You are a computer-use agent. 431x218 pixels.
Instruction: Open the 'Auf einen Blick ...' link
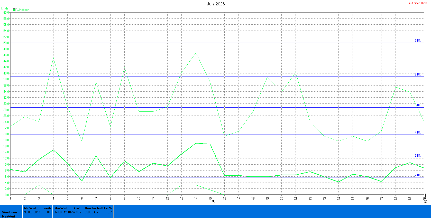tap(419, 3)
